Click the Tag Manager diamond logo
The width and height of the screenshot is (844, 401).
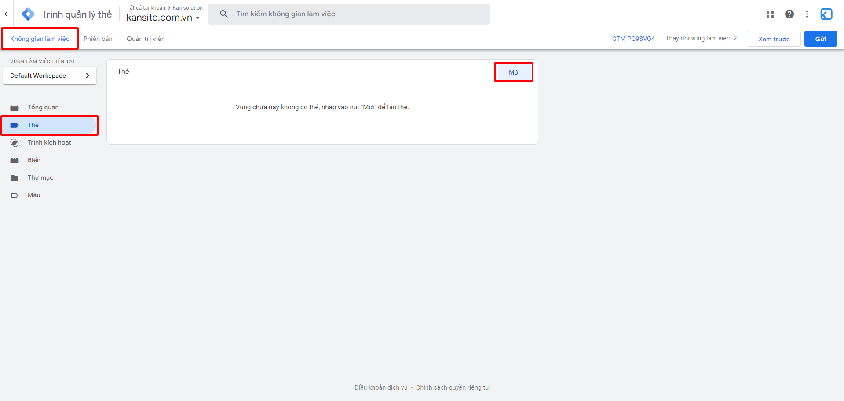click(x=28, y=14)
